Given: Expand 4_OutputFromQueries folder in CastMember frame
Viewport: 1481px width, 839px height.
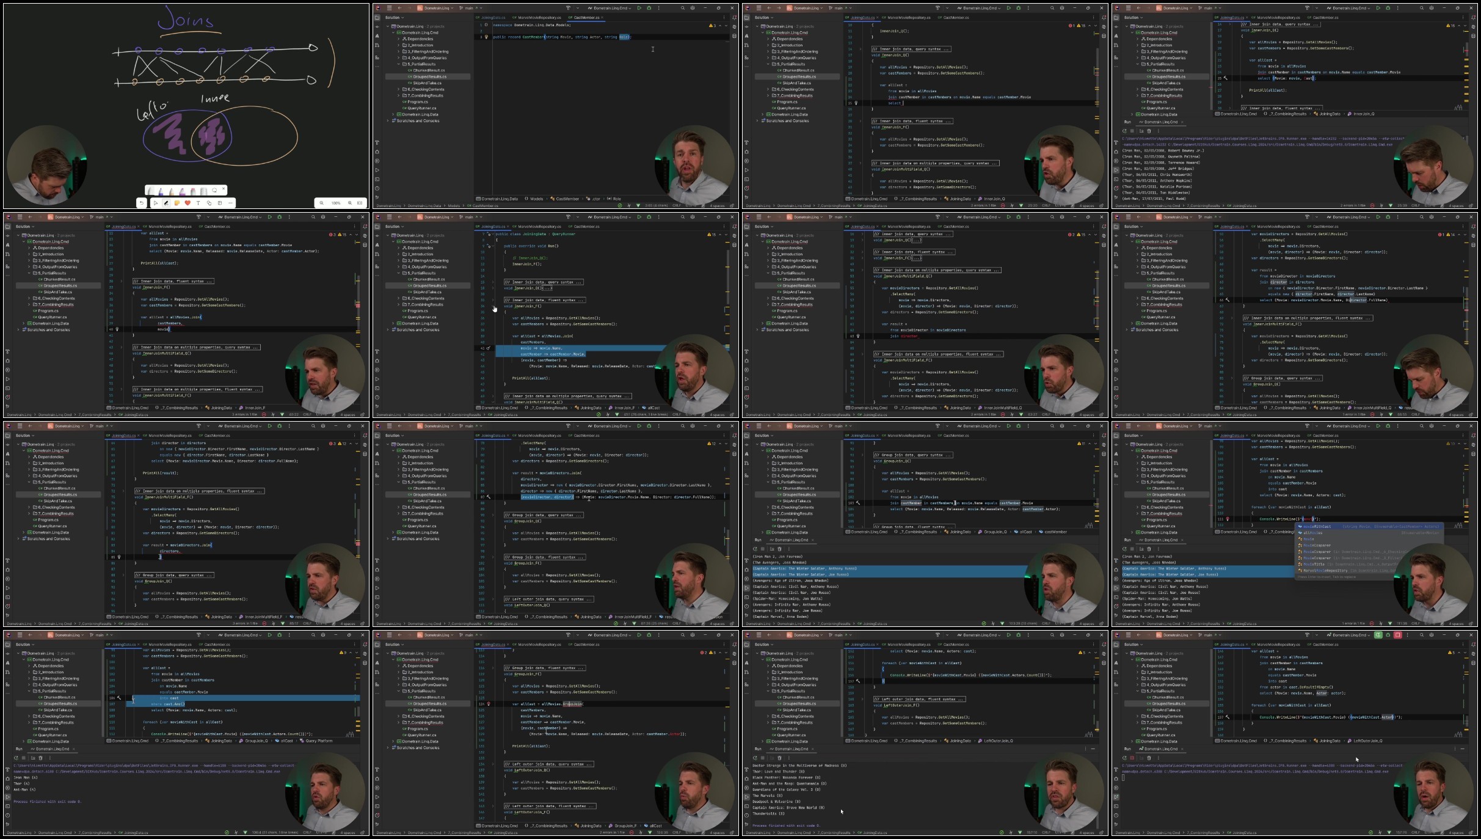Looking at the screenshot, I should 399,57.
